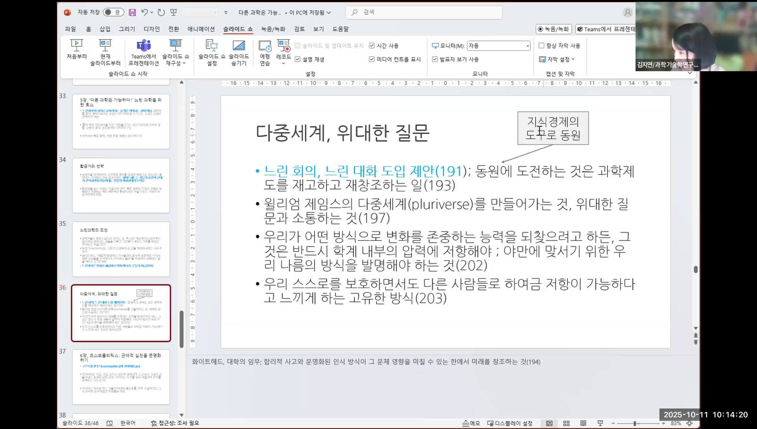Expand Subtitle Settings (자막 설정) menu
The image size is (757, 429).
pos(557,59)
